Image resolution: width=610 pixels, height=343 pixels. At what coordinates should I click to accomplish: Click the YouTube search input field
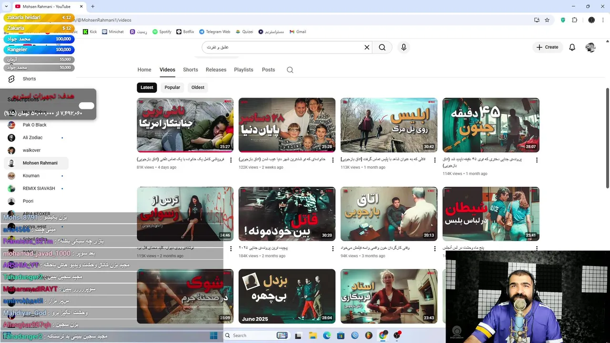coord(284,47)
